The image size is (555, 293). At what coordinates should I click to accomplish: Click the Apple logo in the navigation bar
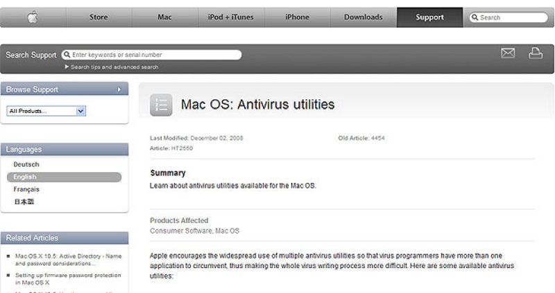tap(32, 17)
